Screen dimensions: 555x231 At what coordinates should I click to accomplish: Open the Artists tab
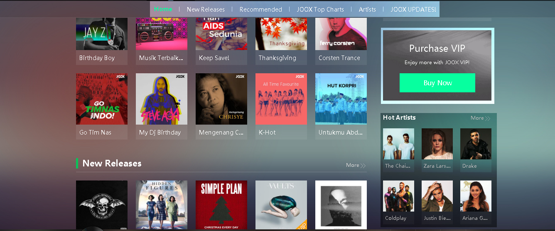(367, 9)
